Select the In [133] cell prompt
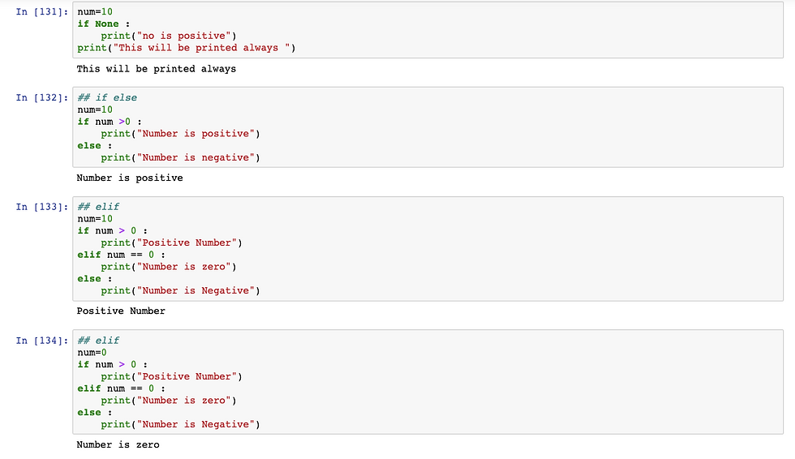 click(x=42, y=207)
